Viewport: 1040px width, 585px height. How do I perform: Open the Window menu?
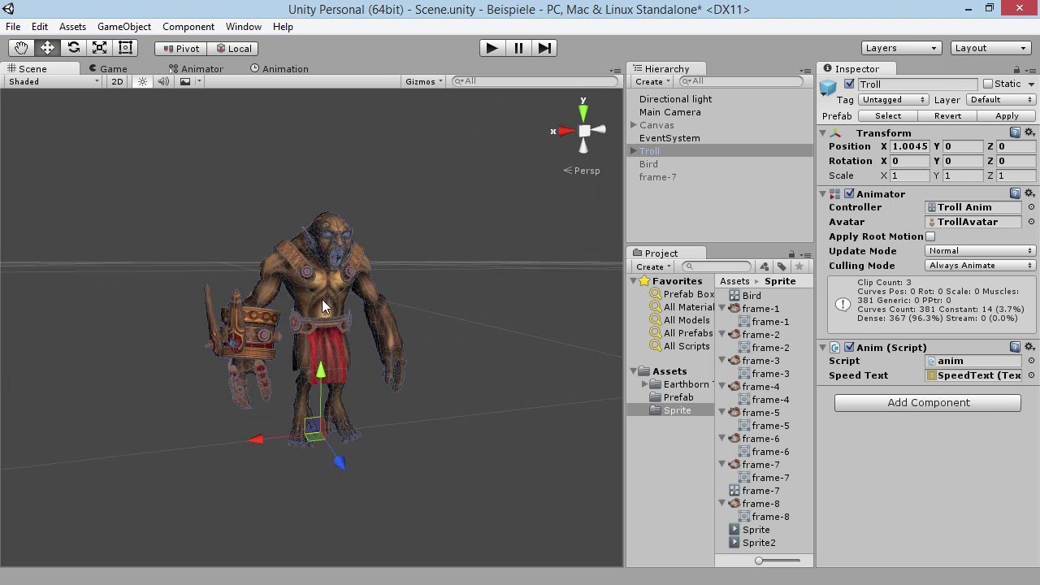click(244, 27)
